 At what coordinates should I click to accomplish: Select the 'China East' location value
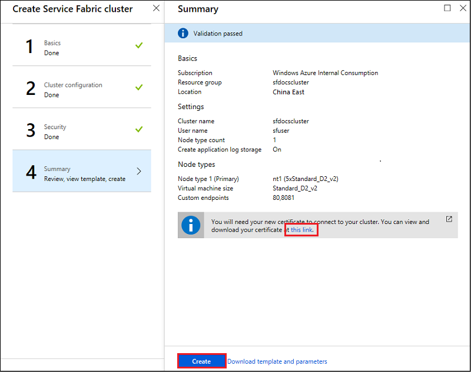pos(288,92)
